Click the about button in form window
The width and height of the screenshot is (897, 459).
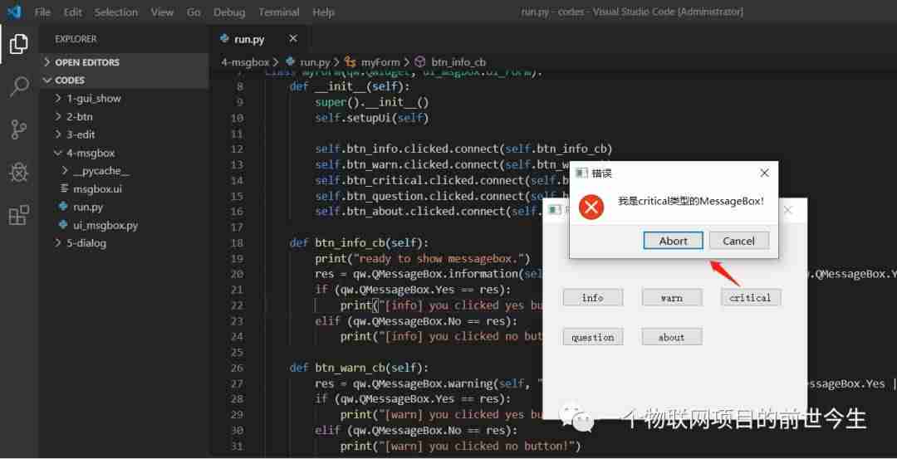pyautogui.click(x=672, y=337)
